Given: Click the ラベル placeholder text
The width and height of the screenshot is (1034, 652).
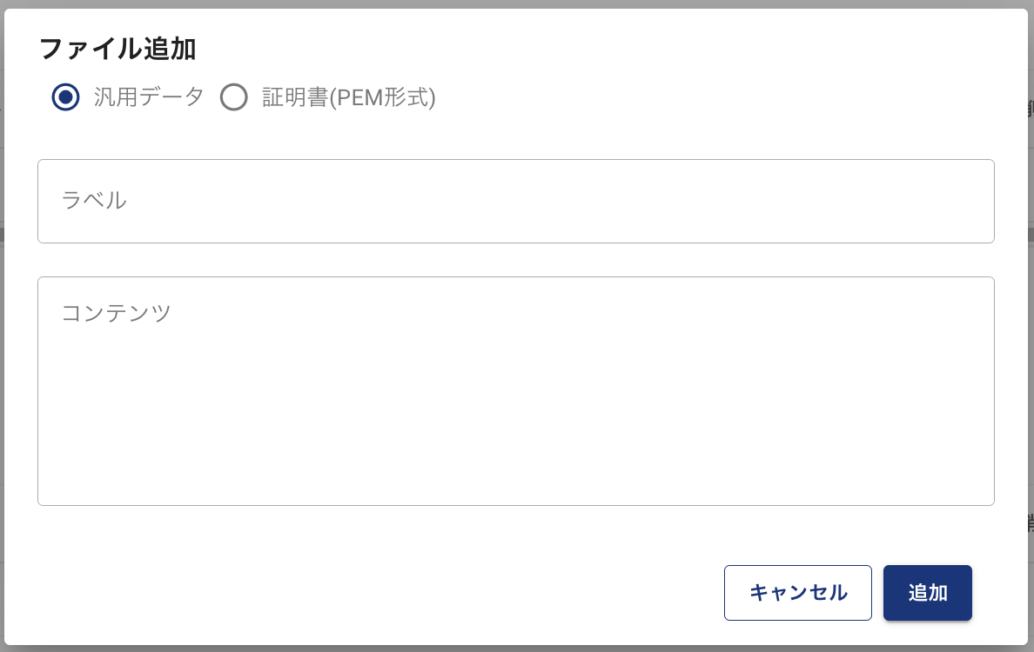Looking at the screenshot, I should tap(94, 201).
